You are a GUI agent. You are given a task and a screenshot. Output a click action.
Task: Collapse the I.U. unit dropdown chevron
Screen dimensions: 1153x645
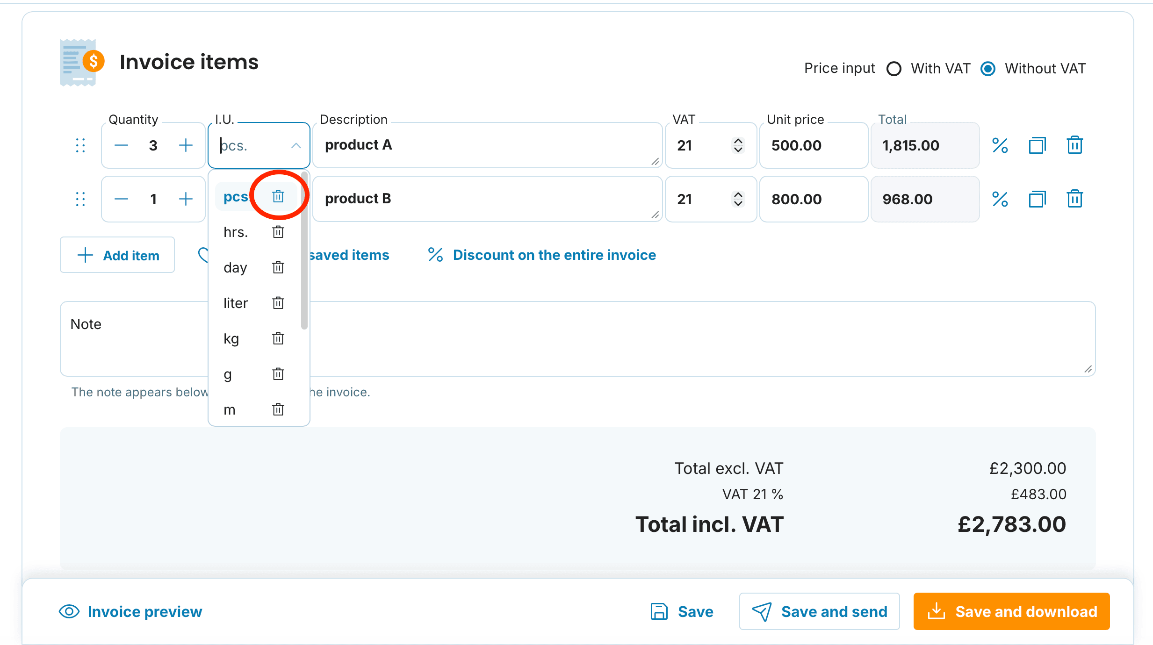point(296,145)
